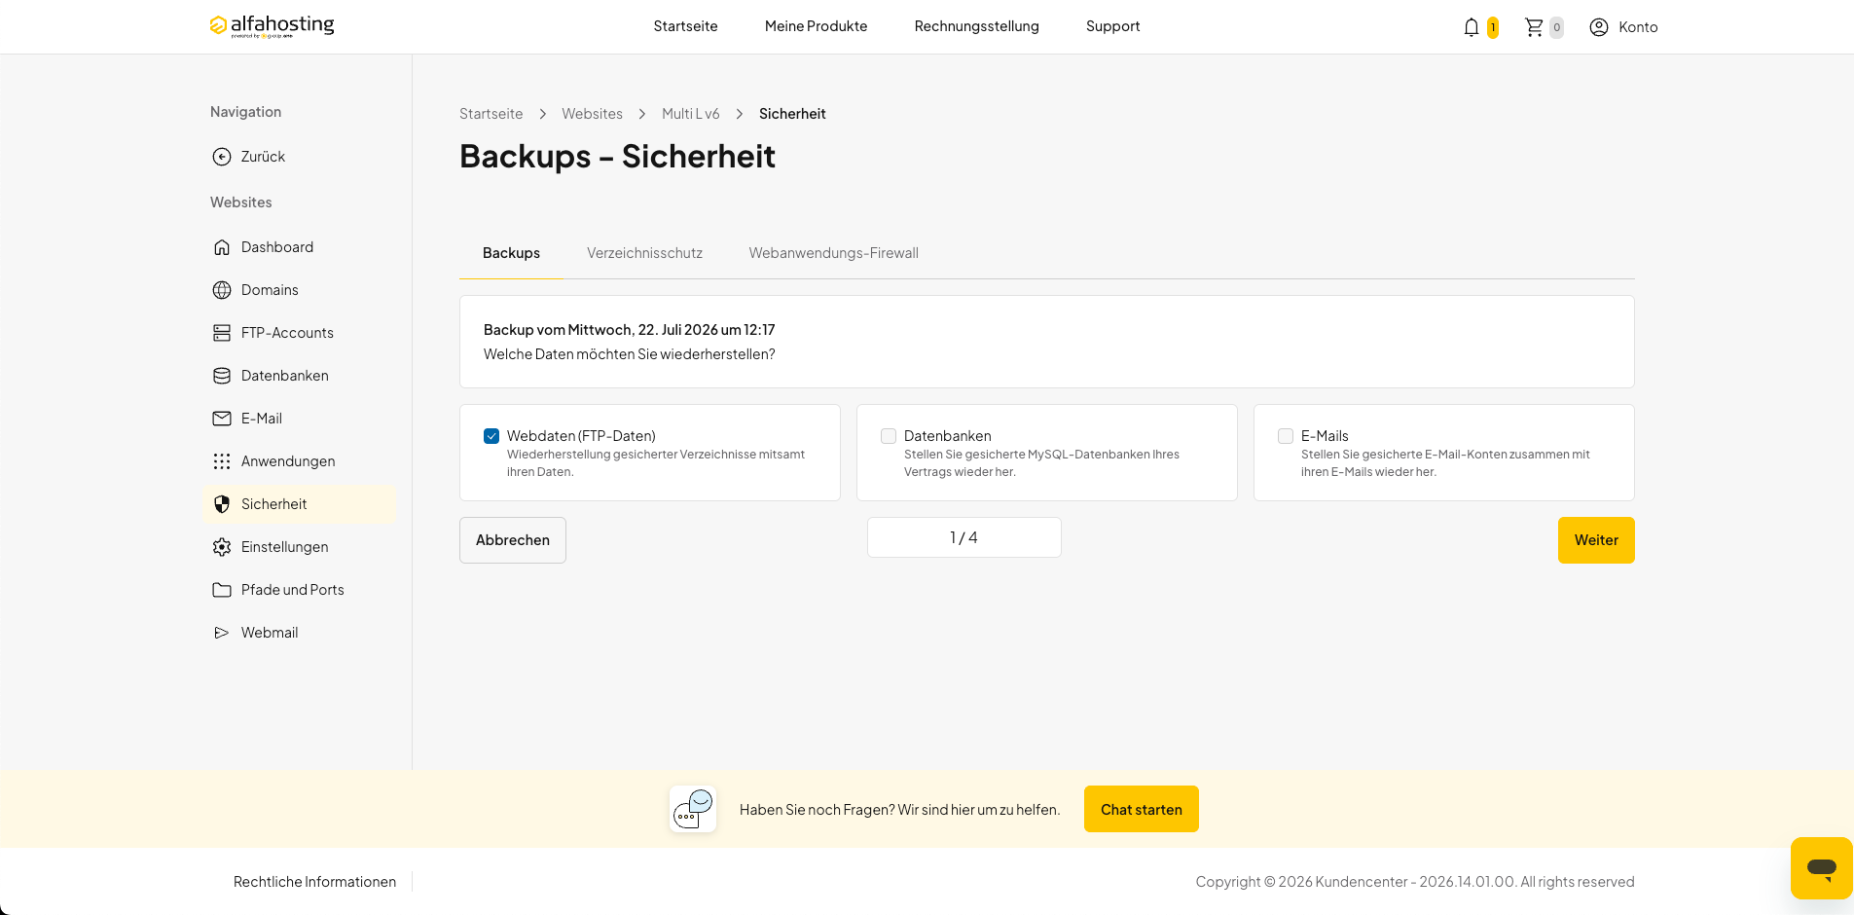This screenshot has width=1854, height=915.
Task: Click the Pfade und Ports folder icon
Action: [x=222, y=590]
